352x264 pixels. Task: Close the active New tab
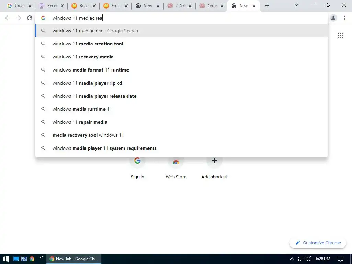tap(254, 6)
